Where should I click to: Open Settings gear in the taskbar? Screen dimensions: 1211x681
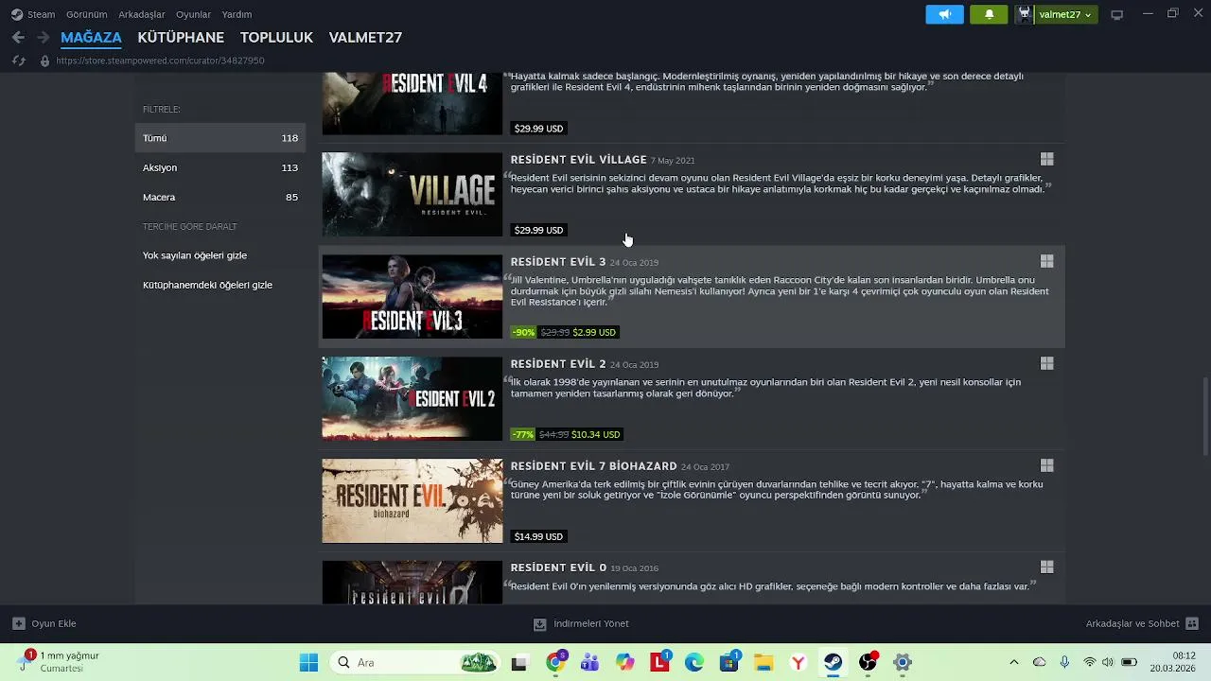[x=902, y=662]
